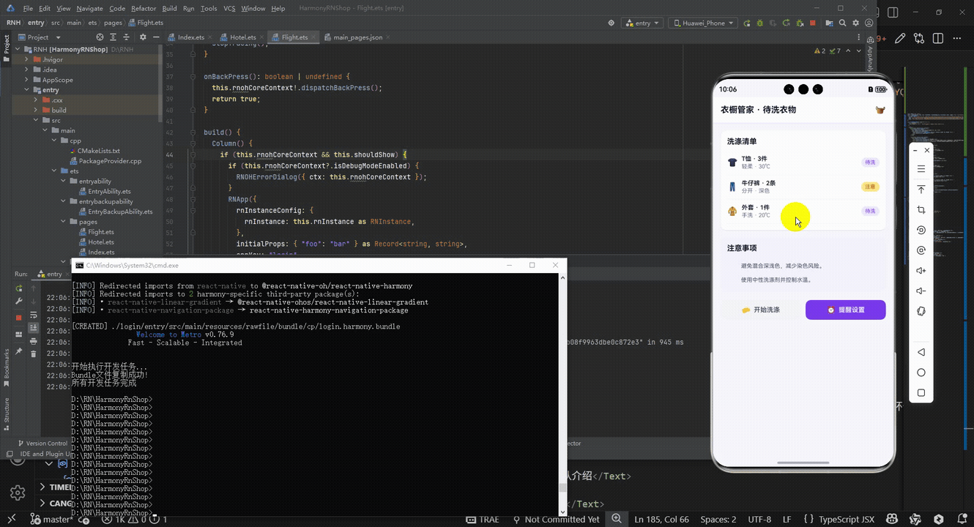Toggle soft-wrap icon in Run console
Image resolution: width=974 pixels, height=527 pixels.
(x=34, y=315)
